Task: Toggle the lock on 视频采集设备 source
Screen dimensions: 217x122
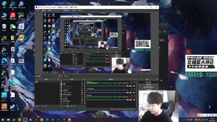Action: [x=85, y=95]
